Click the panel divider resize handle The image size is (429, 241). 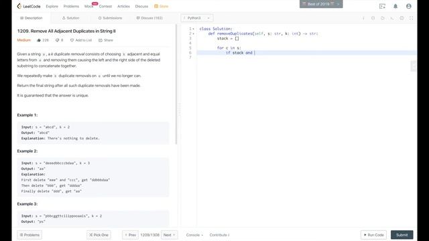point(179,109)
